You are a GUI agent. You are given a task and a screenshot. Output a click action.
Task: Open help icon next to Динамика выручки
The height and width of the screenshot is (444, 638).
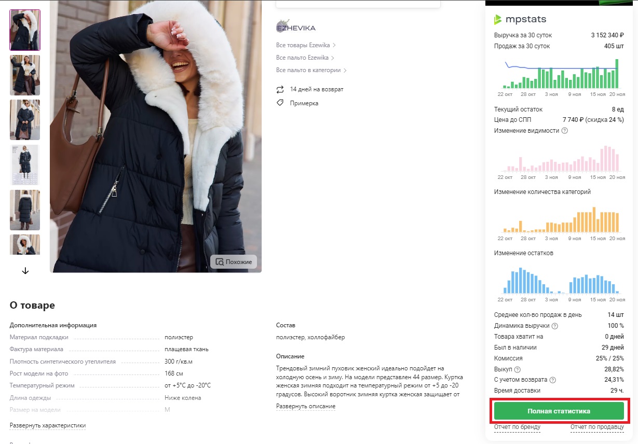pos(555,326)
